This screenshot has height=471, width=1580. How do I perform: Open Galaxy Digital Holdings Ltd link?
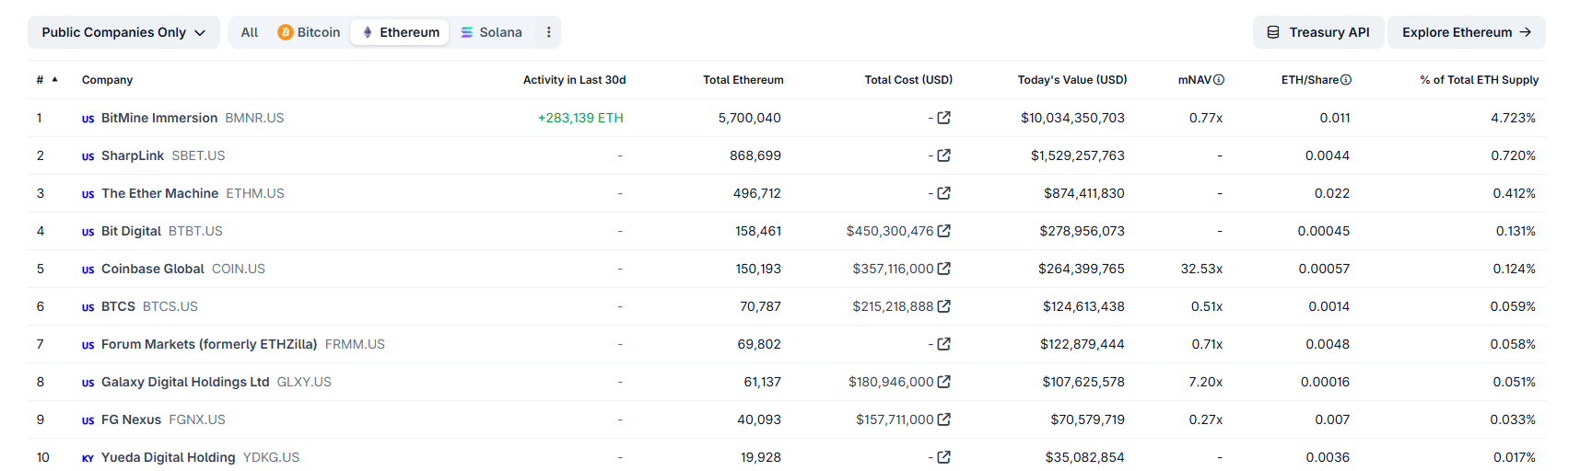(185, 382)
